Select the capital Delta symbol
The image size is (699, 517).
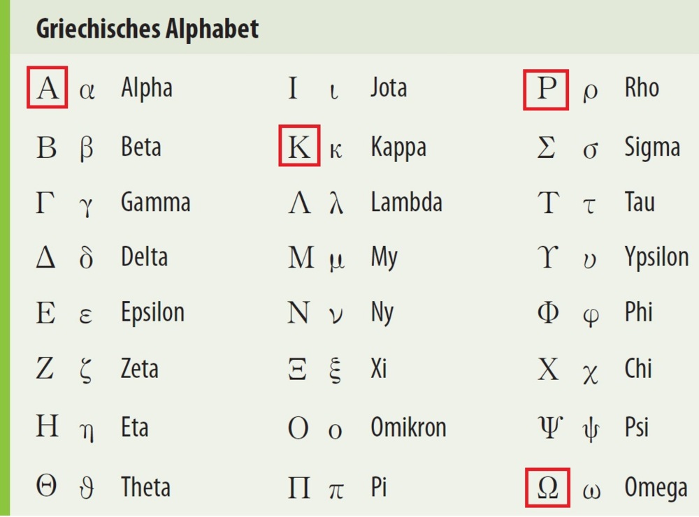[x=45, y=257]
